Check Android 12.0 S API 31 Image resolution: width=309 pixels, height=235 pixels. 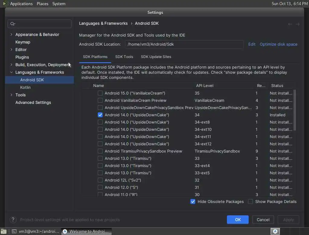(x=100, y=188)
